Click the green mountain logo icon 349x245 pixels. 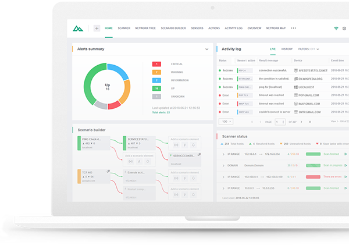tap(79, 28)
